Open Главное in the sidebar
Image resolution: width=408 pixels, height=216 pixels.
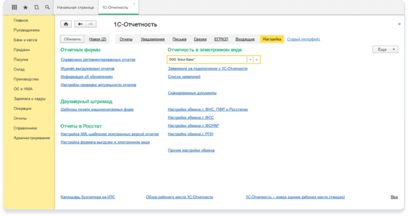21,21
